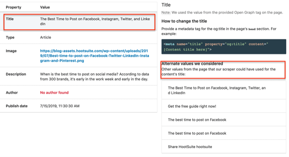Screen dimensions: 289x157
Task: Click the Article type value
Action: pyautogui.click(x=46, y=38)
